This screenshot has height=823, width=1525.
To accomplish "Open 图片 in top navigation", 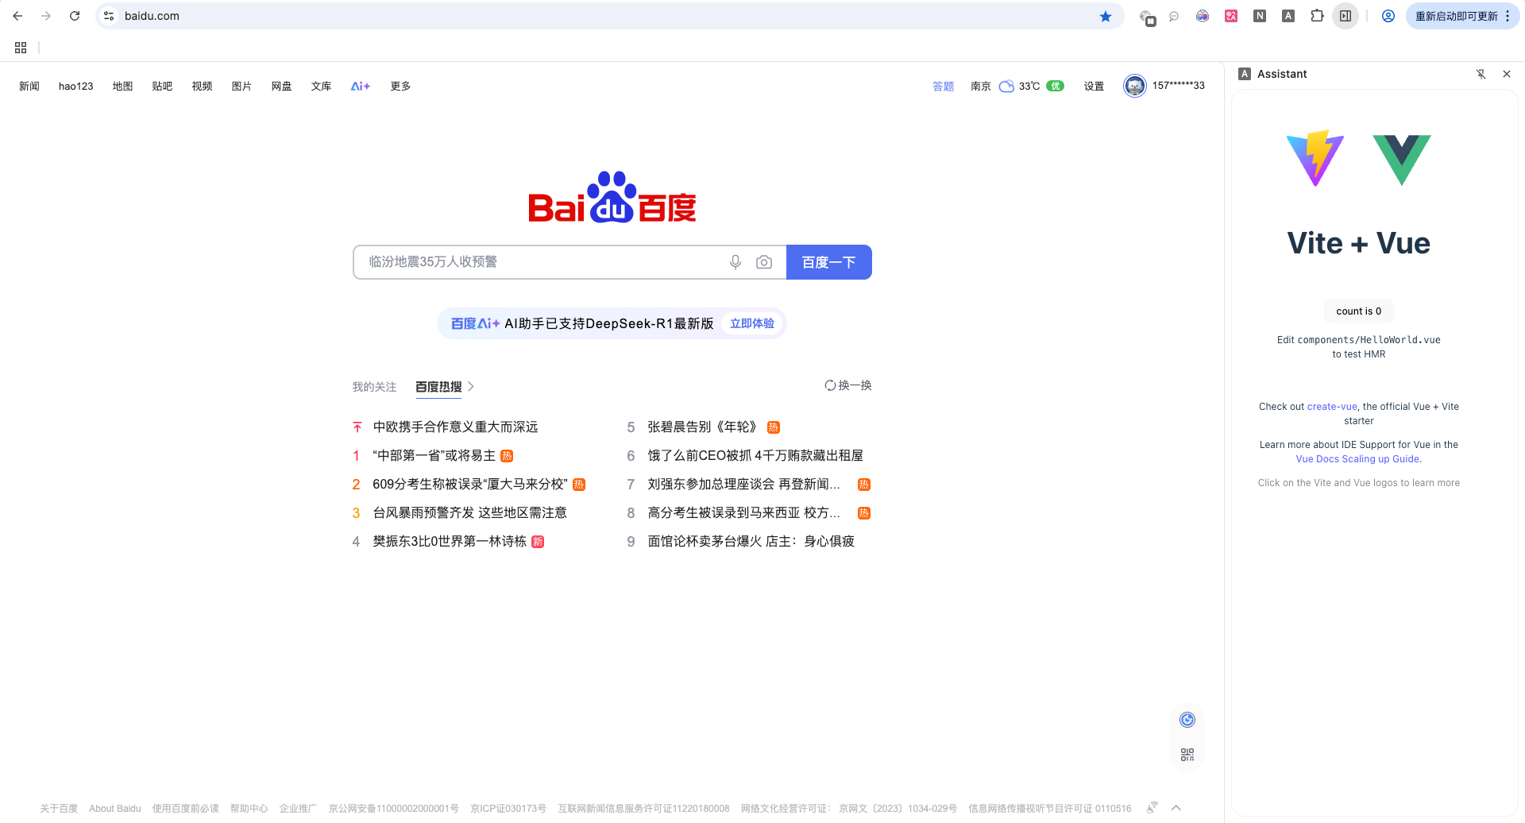I will click(x=241, y=86).
